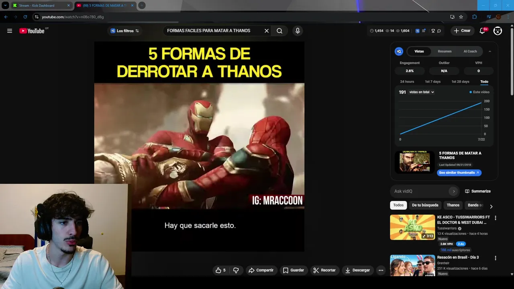Start voice search with microphone icon
This screenshot has height=289, width=514.
pos(298,31)
